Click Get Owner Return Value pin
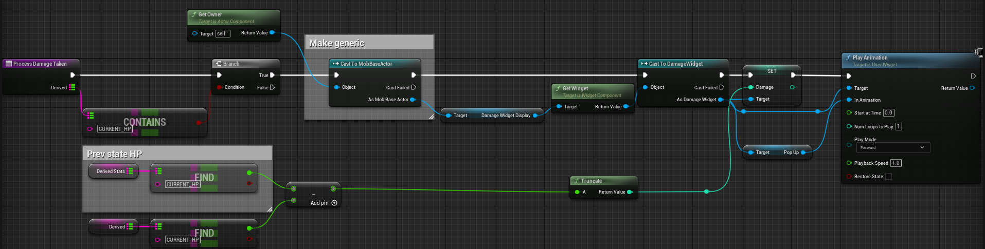The width and height of the screenshot is (985, 249). click(x=272, y=32)
